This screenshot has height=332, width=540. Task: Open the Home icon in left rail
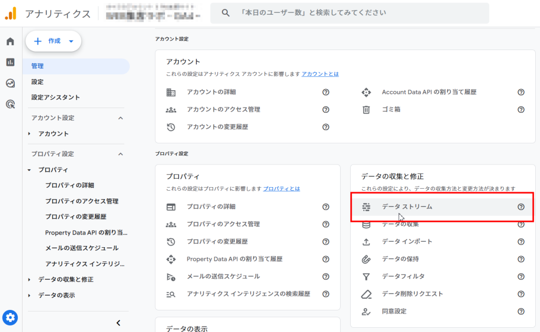pyautogui.click(x=10, y=42)
